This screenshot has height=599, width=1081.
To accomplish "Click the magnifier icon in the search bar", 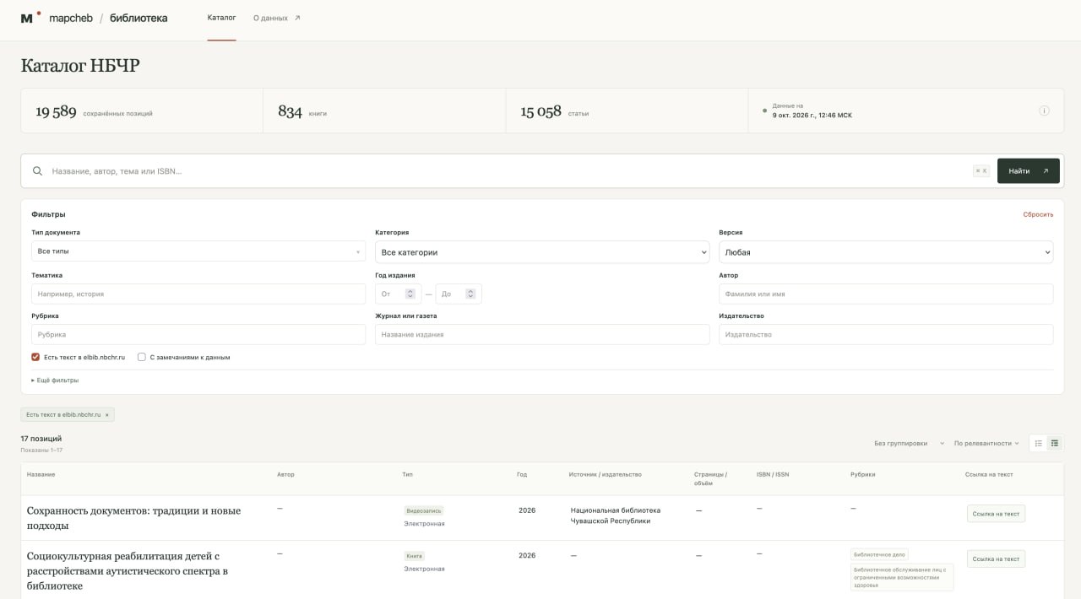I will click(x=37, y=171).
